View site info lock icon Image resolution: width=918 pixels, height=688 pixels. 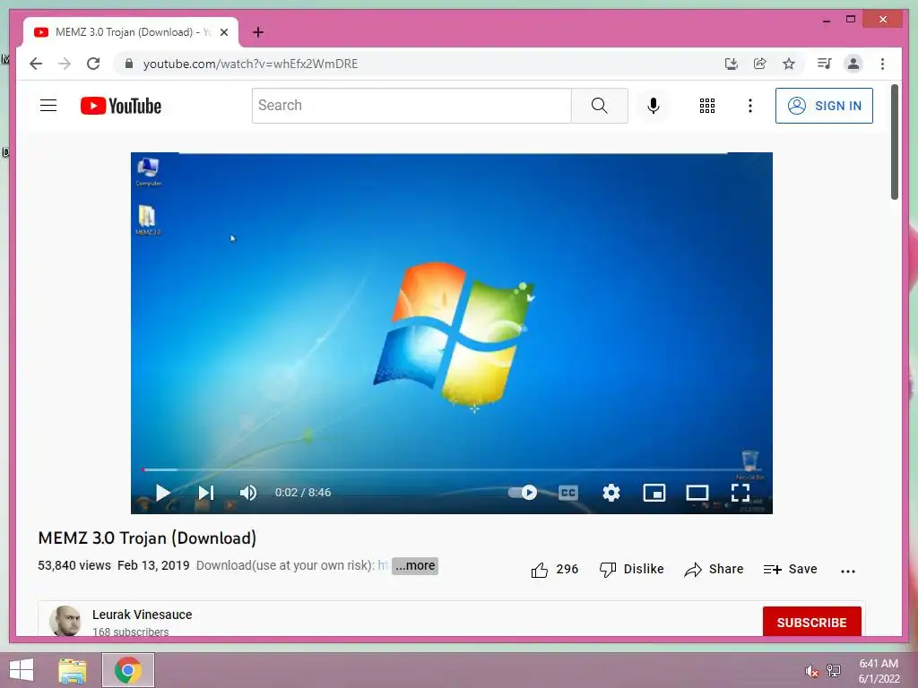[129, 64]
